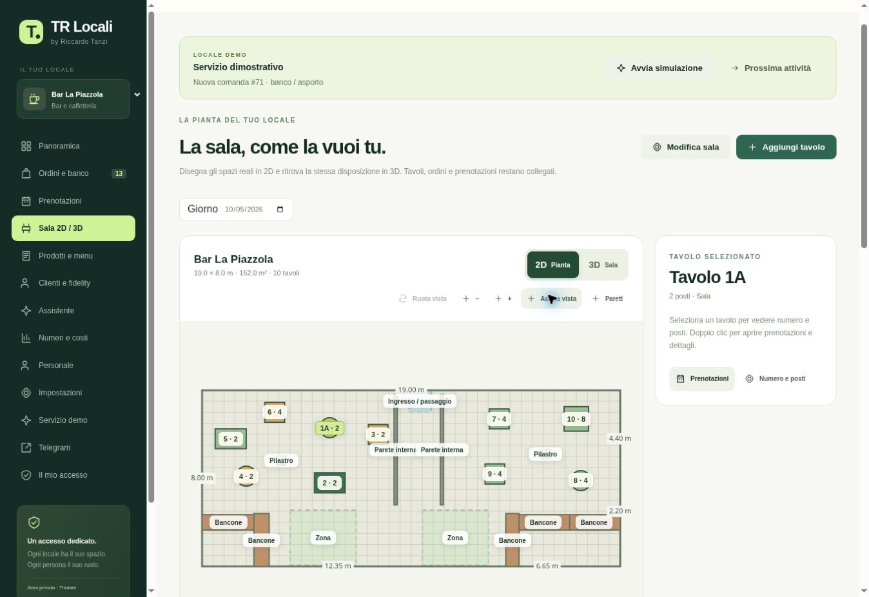Click Ruota vista rotate button
Screen dimensions: 869x597
pos(423,298)
